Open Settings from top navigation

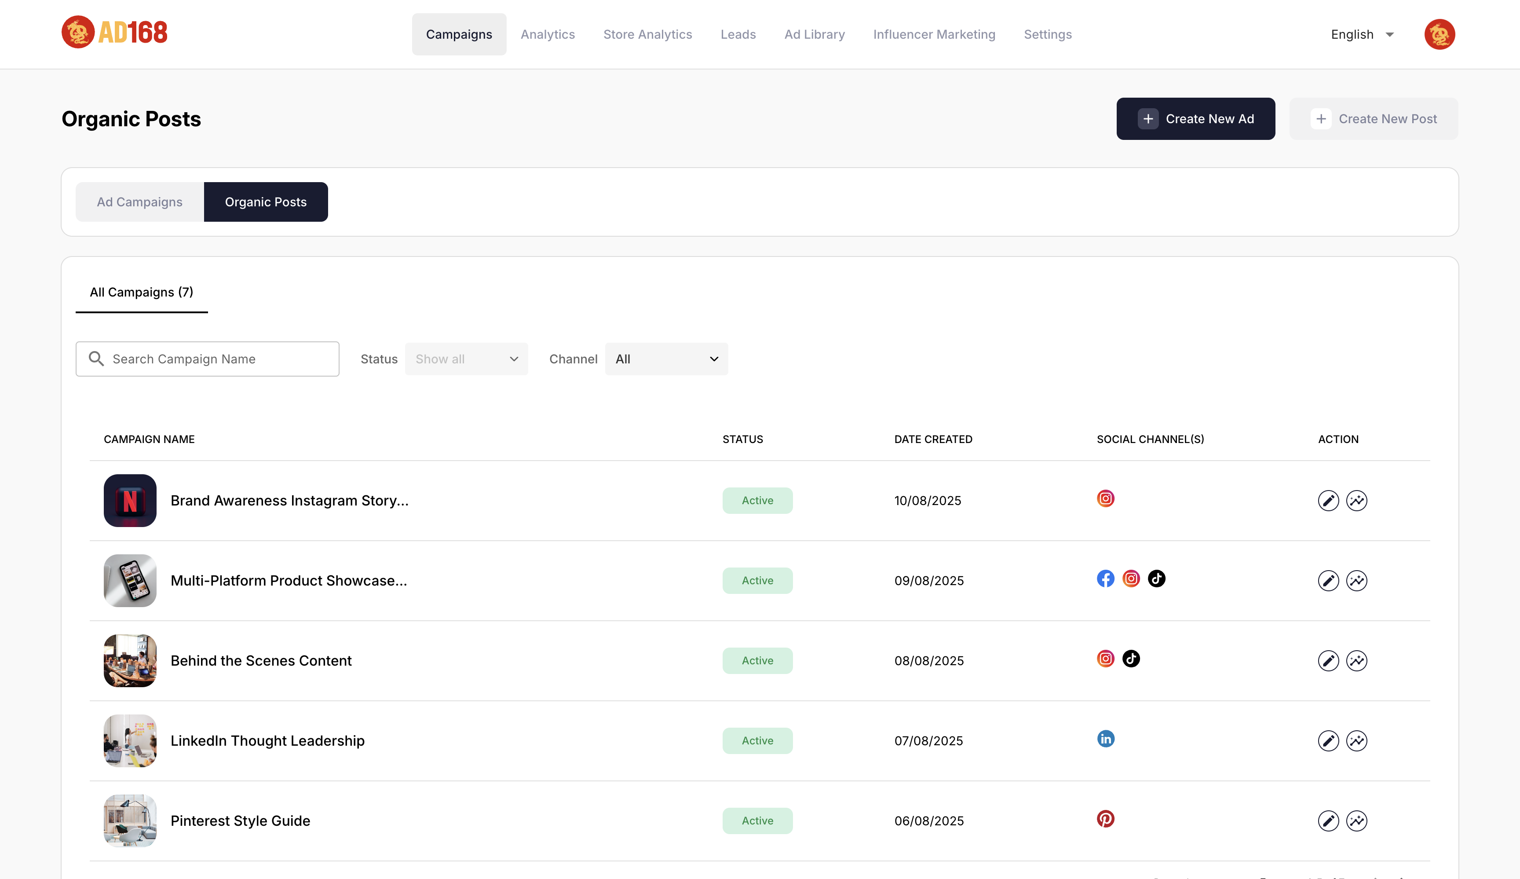(x=1048, y=34)
